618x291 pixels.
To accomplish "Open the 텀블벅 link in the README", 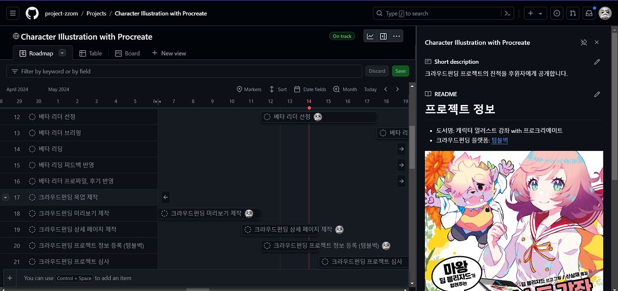I will pyautogui.click(x=500, y=140).
